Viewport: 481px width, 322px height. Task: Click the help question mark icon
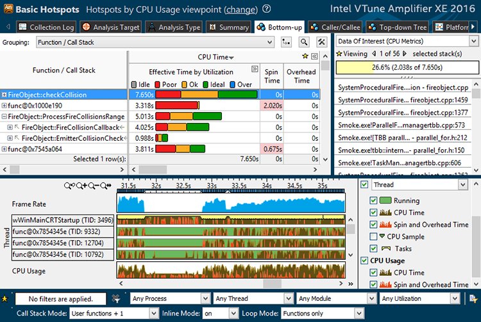pos(266,10)
